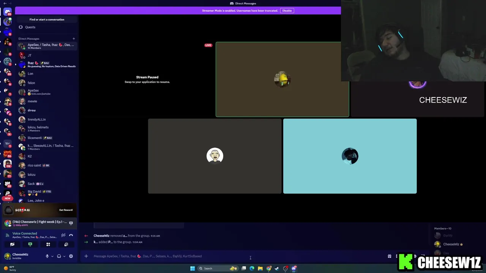Open the stream title (746) Cheesew1z panel
The height and width of the screenshot is (273, 486).
point(39,223)
